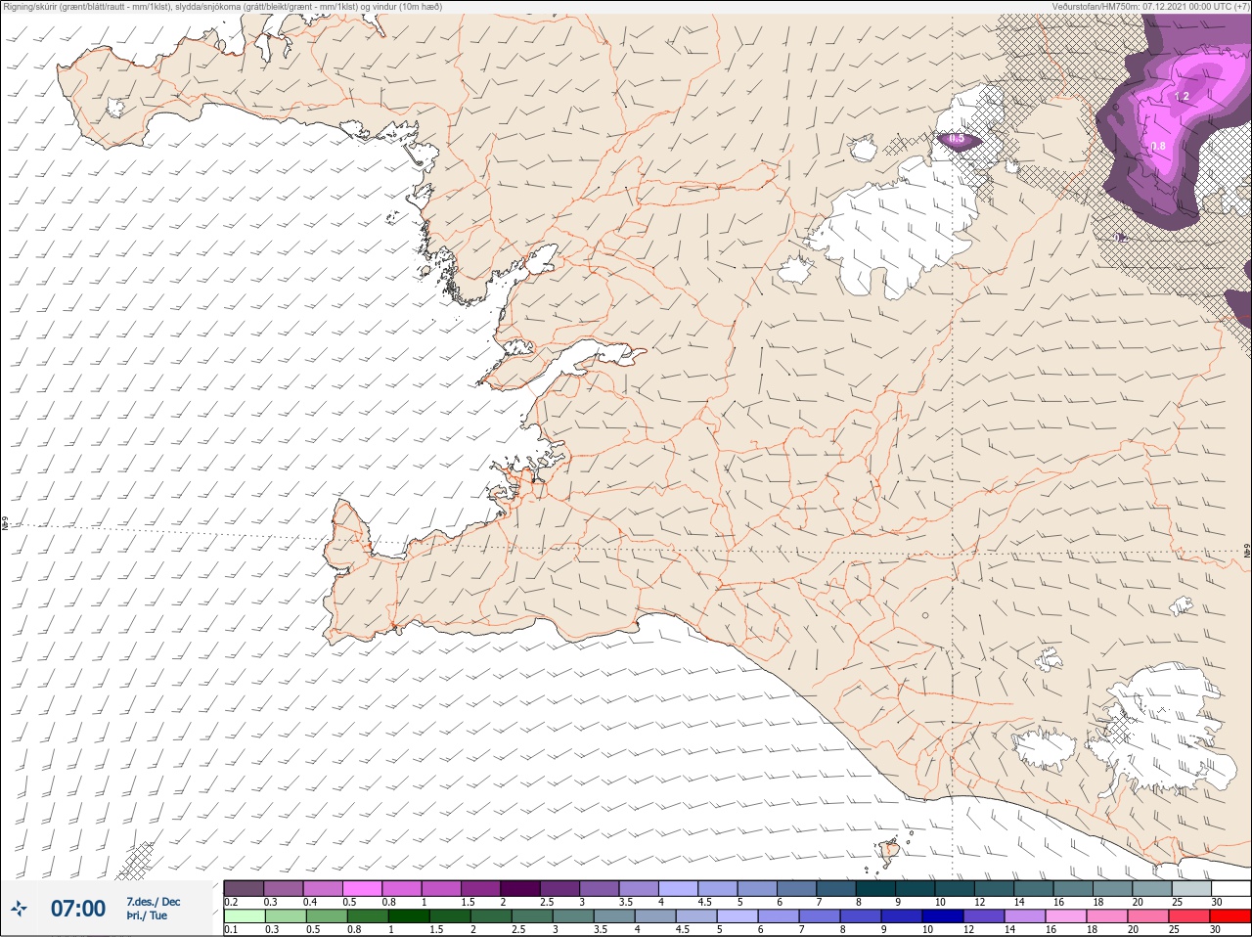Select the pale green 0.1 swatch in the lower scale
This screenshot has width=1252, height=937.
244,915
